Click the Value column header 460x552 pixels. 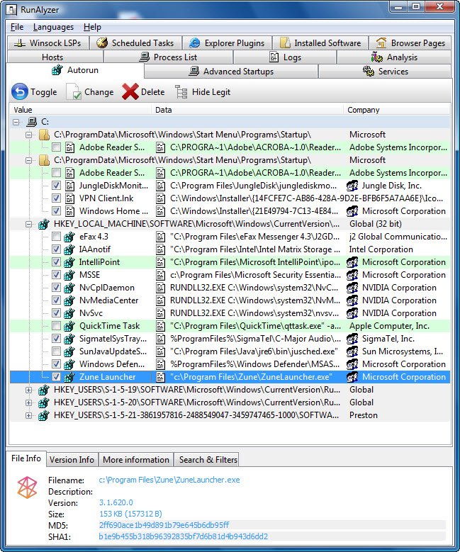(x=80, y=110)
